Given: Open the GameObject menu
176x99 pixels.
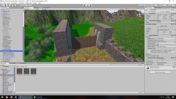Looking at the screenshot, I should point(14,3).
